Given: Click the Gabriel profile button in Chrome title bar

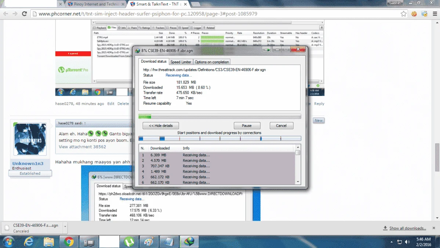Looking at the screenshot, I should pyautogui.click(x=395, y=3).
